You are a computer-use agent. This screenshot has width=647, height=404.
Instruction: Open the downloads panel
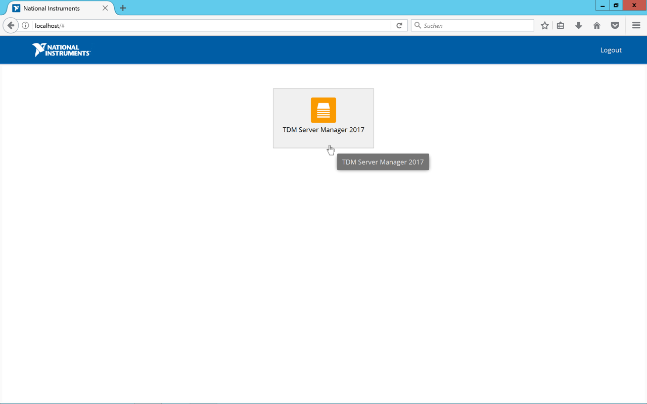(578, 25)
